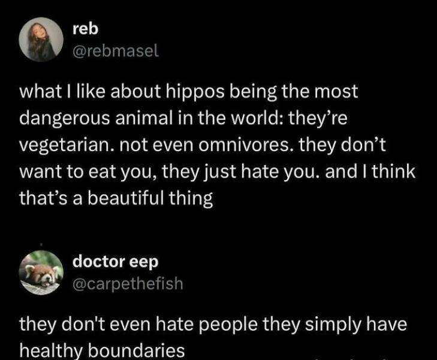
Task: Open the @carpethefish handle link
Action: 127,284
